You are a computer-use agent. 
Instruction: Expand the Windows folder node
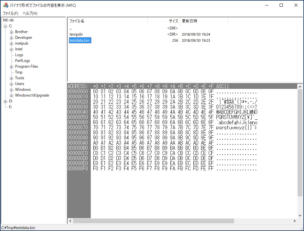coord(12,90)
